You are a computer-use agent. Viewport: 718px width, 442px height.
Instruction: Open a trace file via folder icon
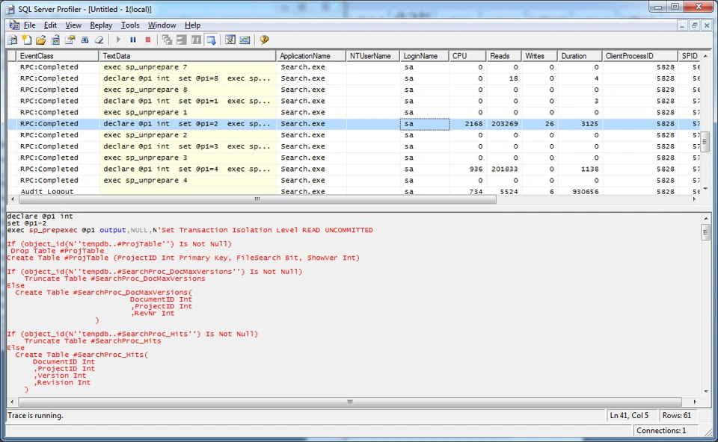[41, 40]
